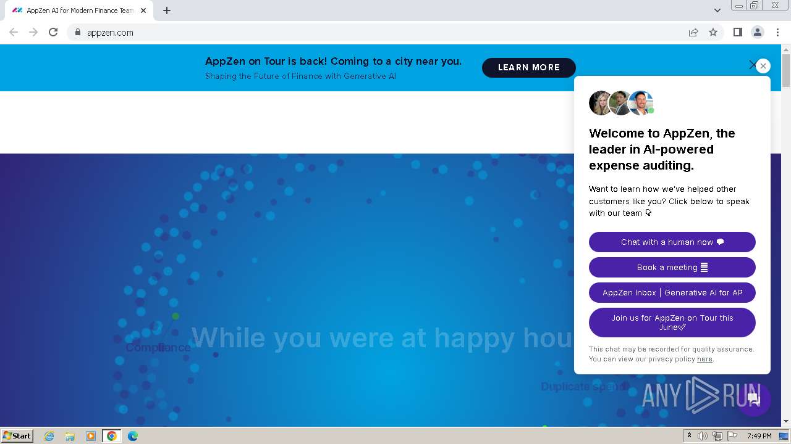This screenshot has height=444, width=791.
Task: Open the network tray icon
Action: 717,436
